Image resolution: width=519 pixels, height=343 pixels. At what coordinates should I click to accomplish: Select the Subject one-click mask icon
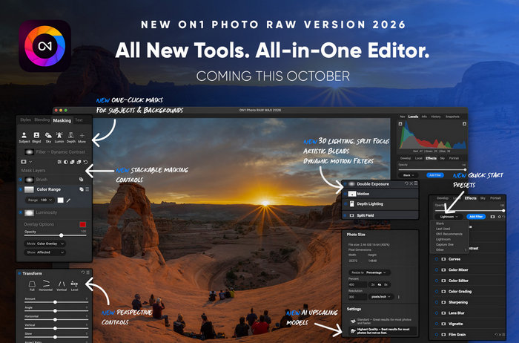tap(24, 135)
